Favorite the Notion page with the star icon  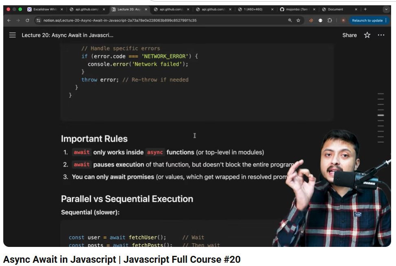coord(367,35)
